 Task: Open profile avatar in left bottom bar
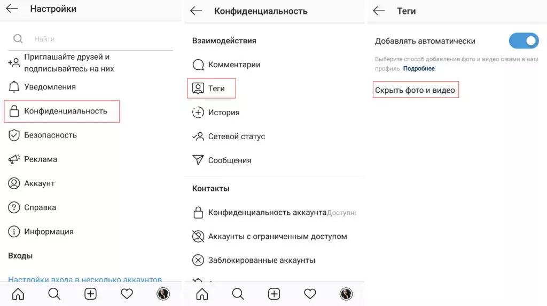click(x=163, y=294)
